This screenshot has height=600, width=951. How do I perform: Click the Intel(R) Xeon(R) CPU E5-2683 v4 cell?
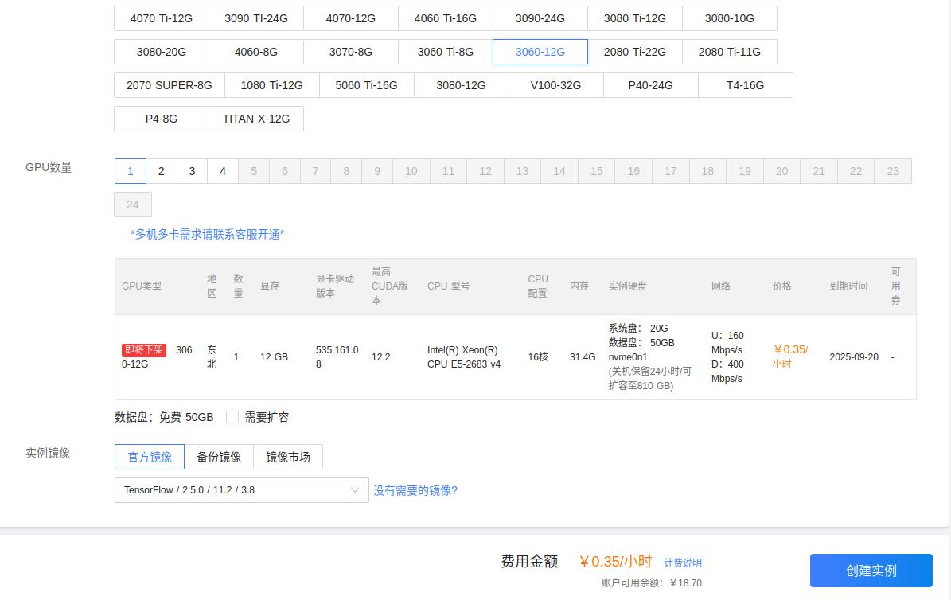(464, 356)
